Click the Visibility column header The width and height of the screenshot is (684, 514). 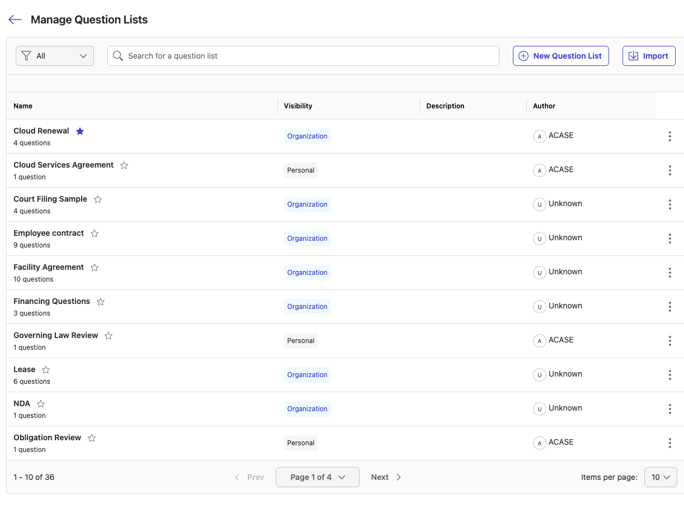click(298, 106)
